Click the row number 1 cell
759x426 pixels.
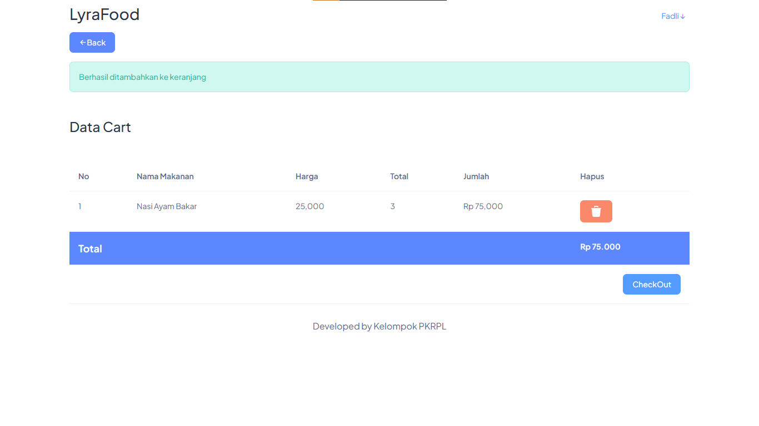80,206
